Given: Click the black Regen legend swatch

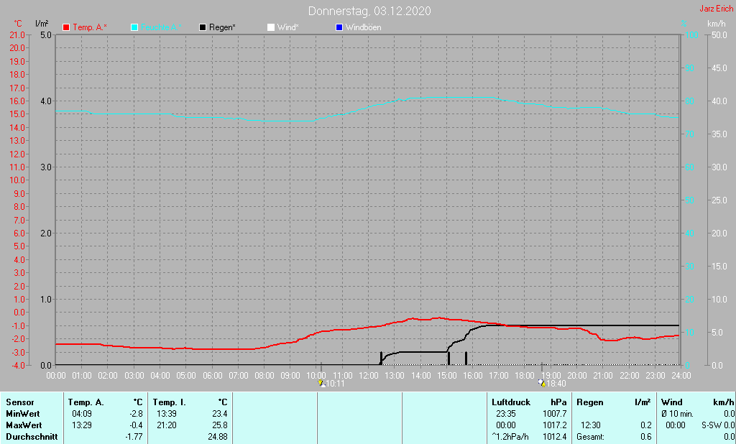Looking at the screenshot, I should click(202, 27).
